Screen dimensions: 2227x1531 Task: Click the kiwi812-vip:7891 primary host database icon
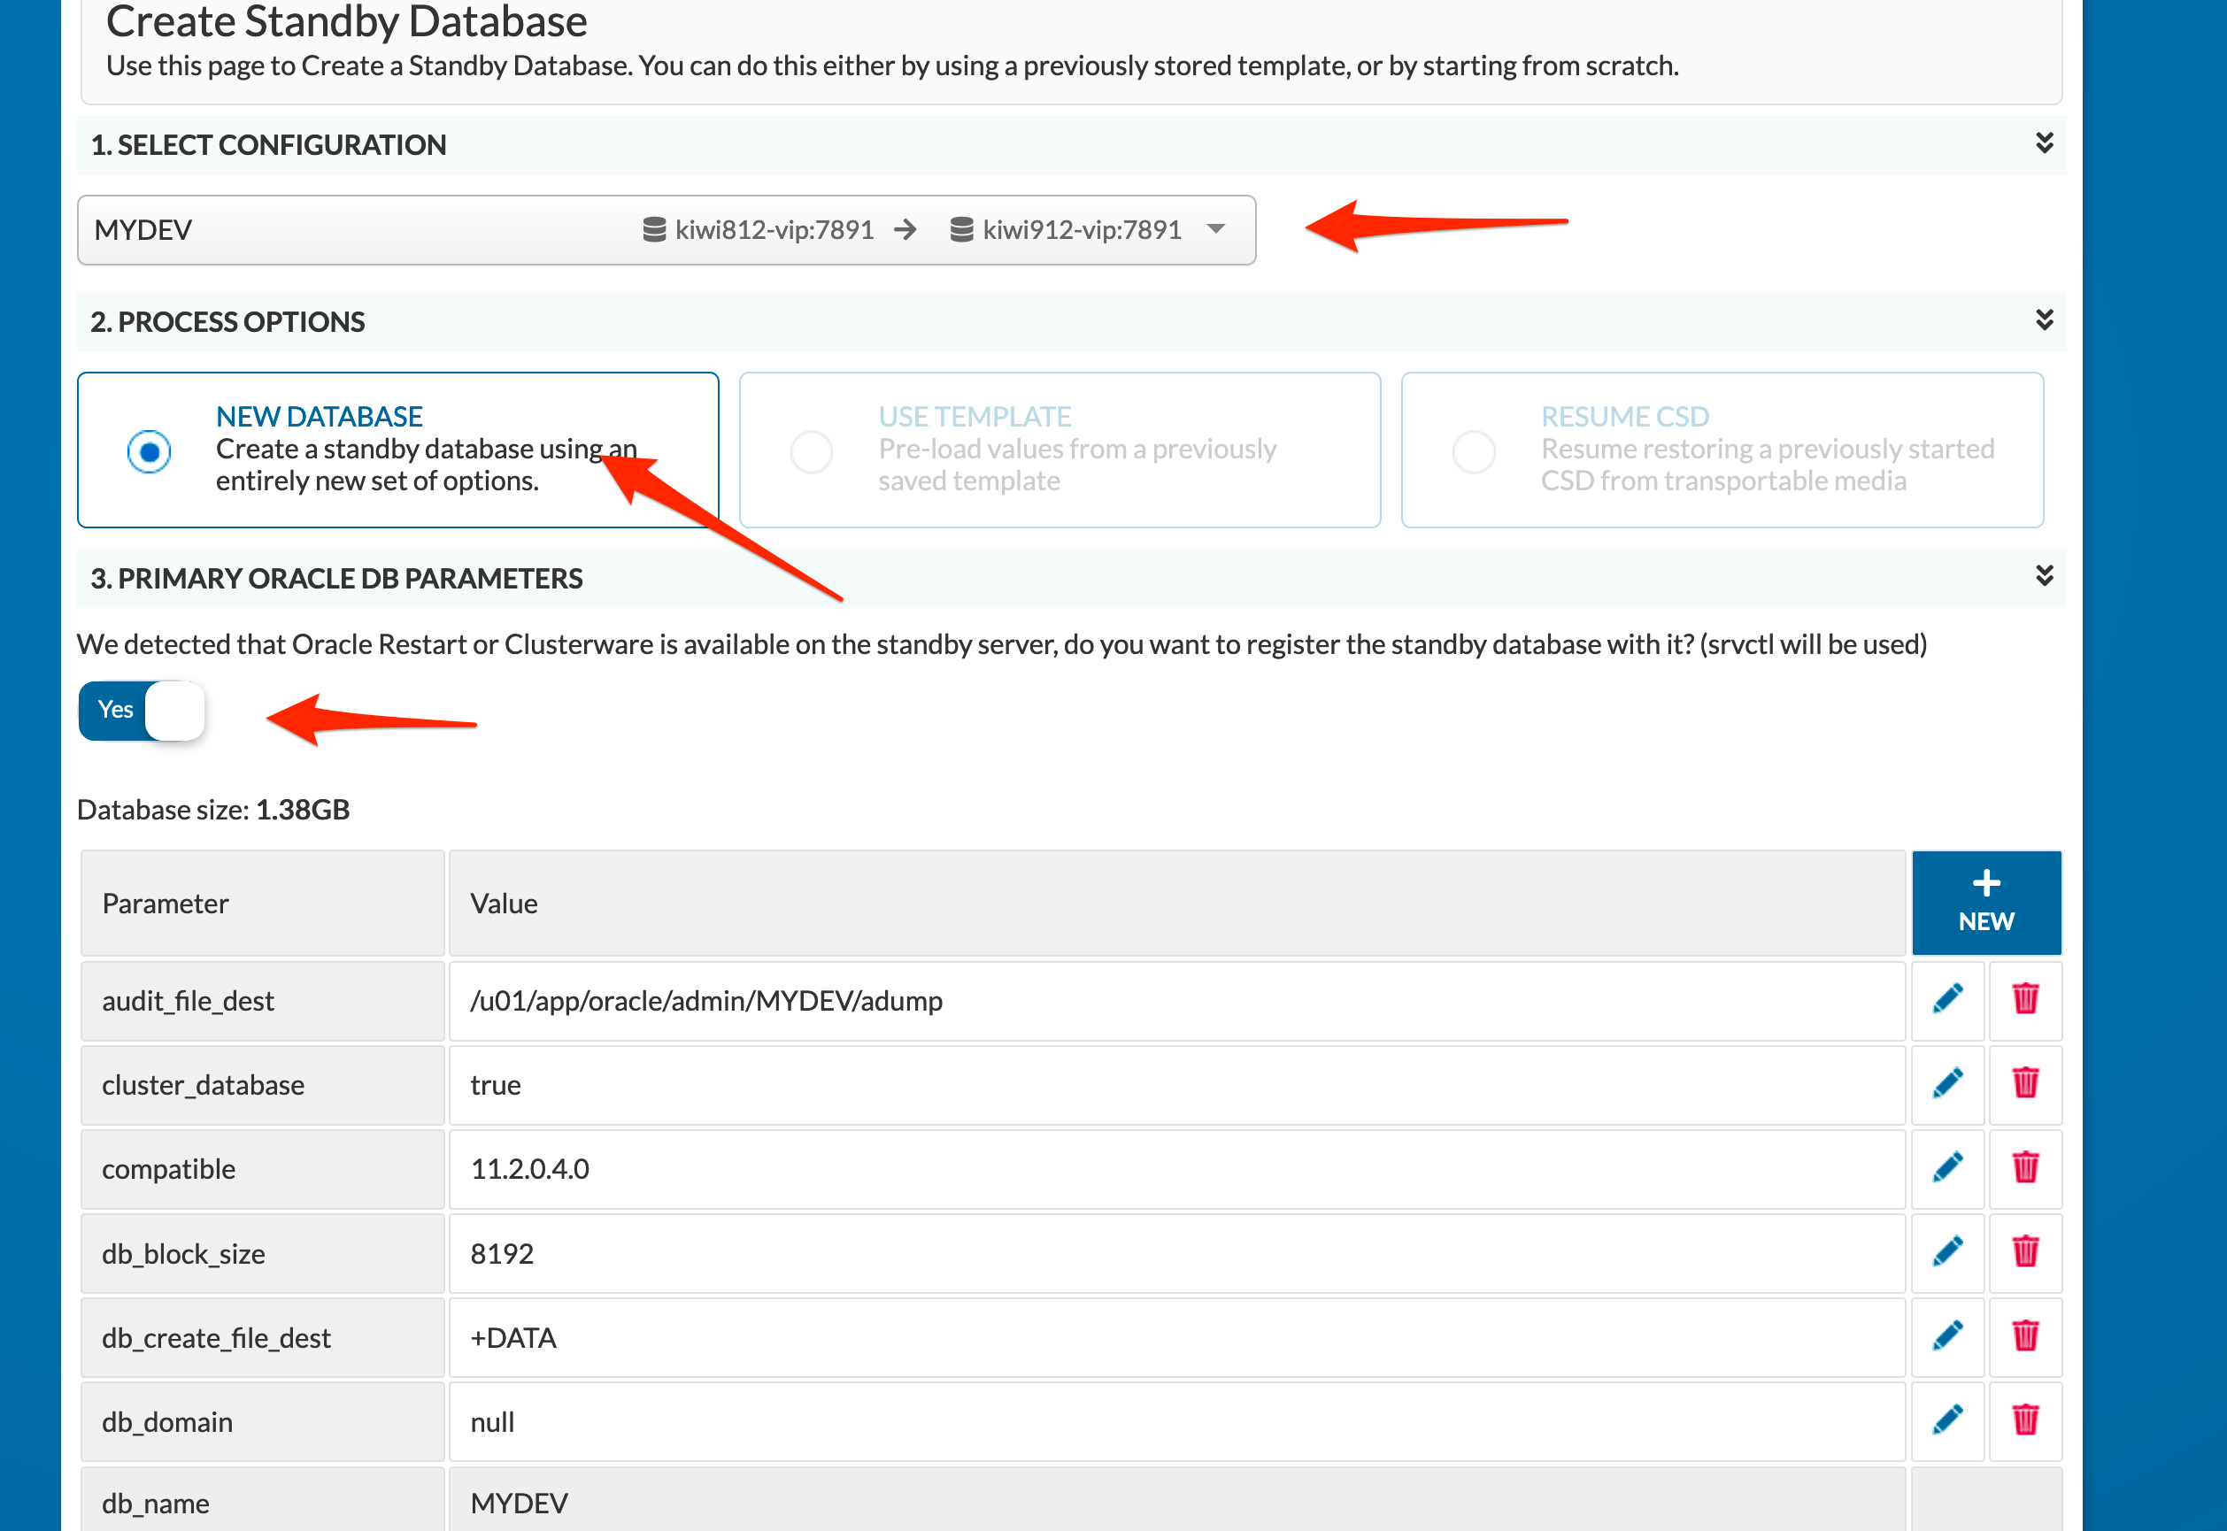point(653,230)
